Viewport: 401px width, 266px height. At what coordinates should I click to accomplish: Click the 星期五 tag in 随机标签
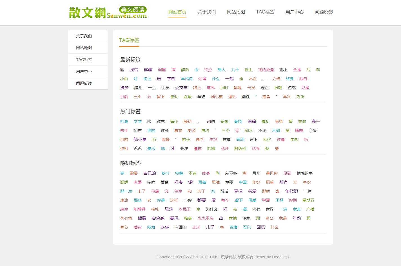308,200
